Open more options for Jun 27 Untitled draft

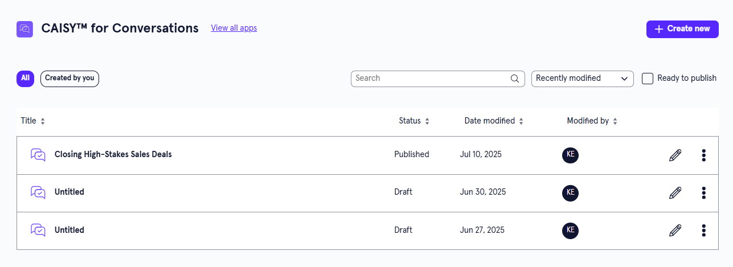pyautogui.click(x=704, y=231)
